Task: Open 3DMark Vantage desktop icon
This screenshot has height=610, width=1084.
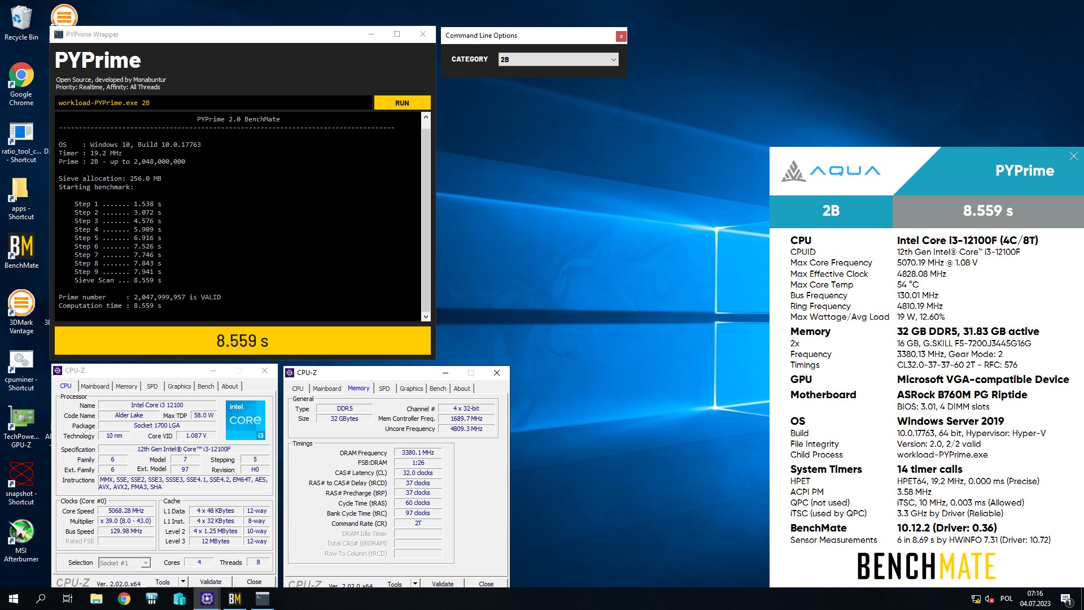Action: click(x=21, y=312)
